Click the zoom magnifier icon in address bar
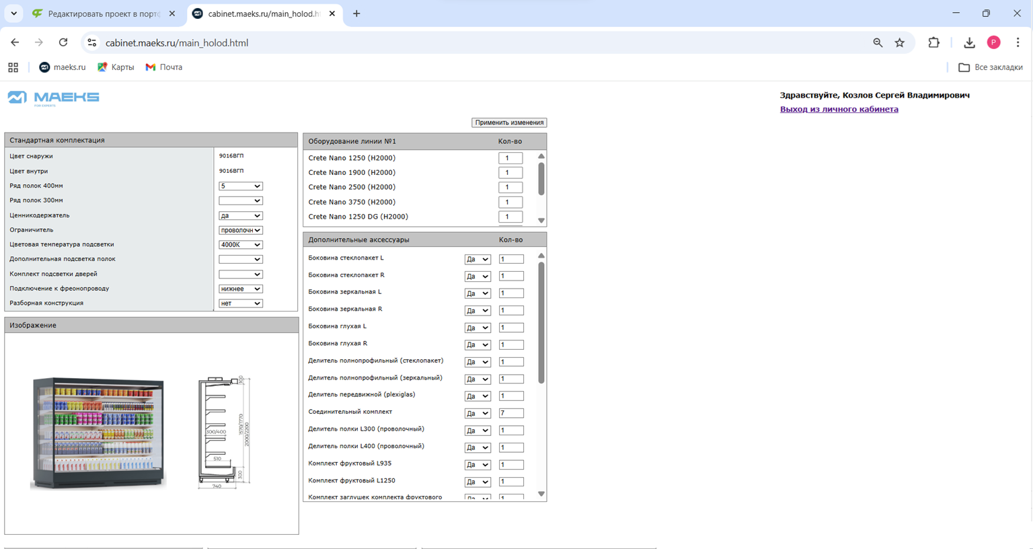The image size is (1033, 549). click(878, 42)
